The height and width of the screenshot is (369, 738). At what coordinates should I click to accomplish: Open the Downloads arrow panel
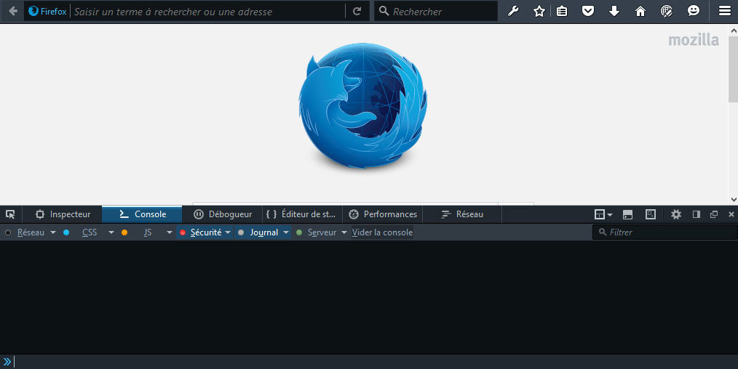[614, 12]
